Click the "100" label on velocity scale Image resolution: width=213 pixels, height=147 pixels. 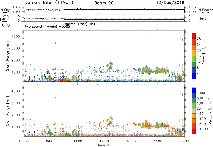(x=200, y=103)
